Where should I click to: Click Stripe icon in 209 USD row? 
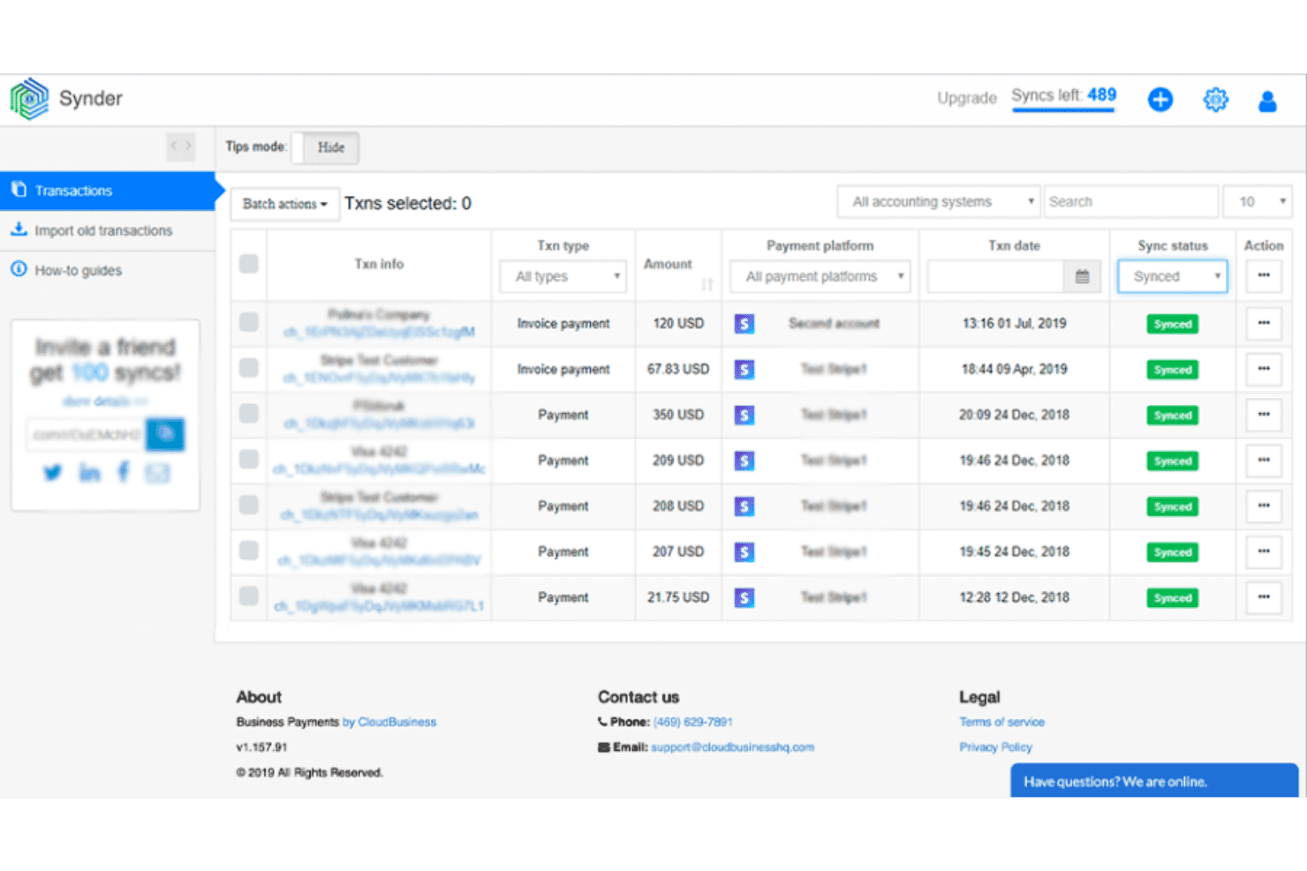point(744,461)
